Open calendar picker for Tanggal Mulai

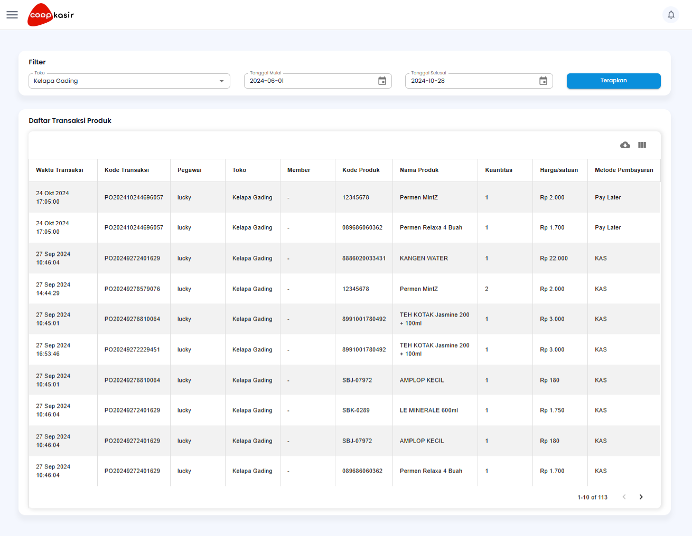click(382, 81)
